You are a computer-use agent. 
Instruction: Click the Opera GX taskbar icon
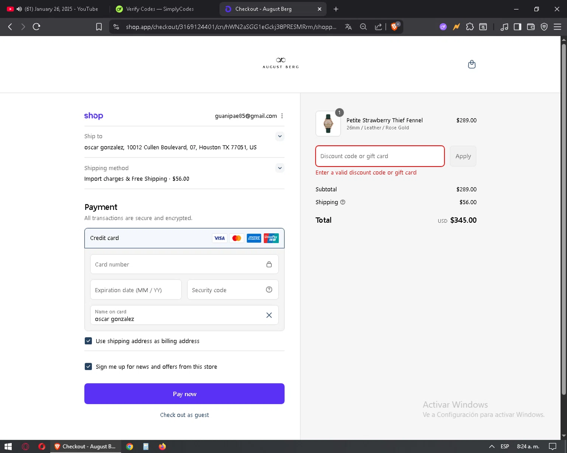click(x=25, y=447)
